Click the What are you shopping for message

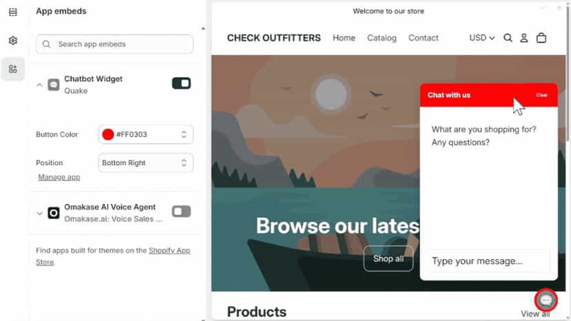(483, 136)
